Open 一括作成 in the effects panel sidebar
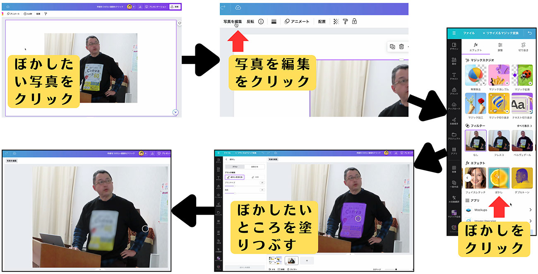538x274 pixels. 454,185
